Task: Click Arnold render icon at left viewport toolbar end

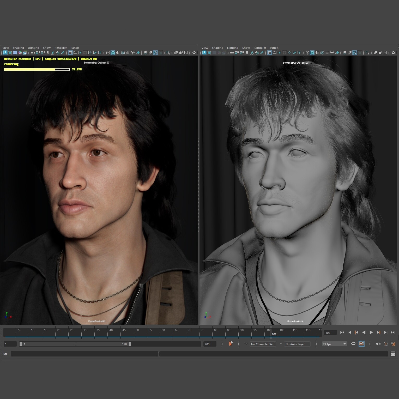Action: pos(194,53)
